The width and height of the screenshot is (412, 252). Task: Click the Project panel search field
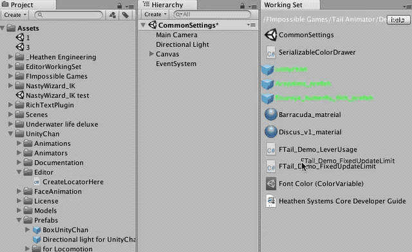coord(69,15)
